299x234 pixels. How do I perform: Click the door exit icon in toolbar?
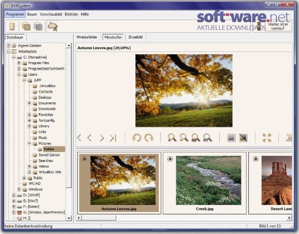pos(12,26)
